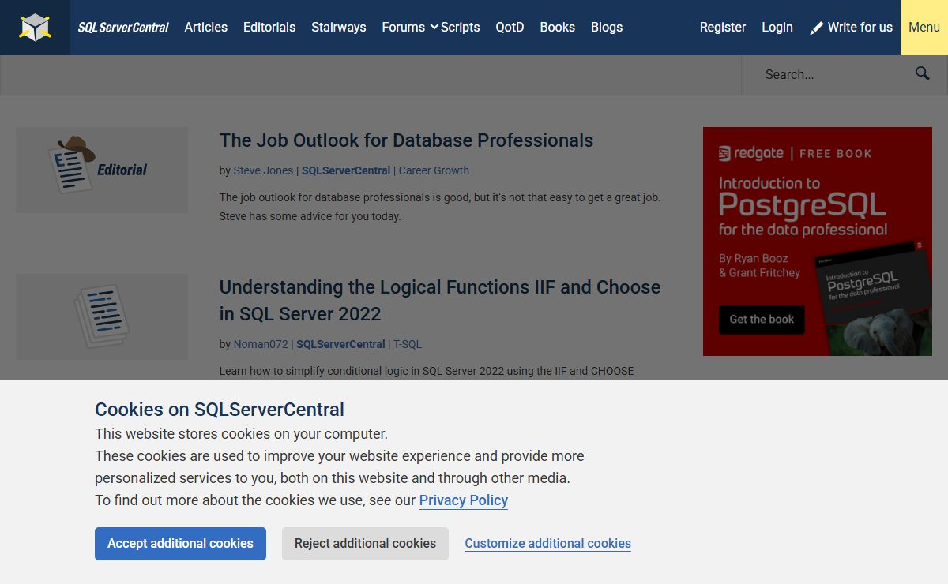Image resolution: width=948 pixels, height=584 pixels.
Task: Click the SQLServerCentral site name text
Action: point(123,28)
